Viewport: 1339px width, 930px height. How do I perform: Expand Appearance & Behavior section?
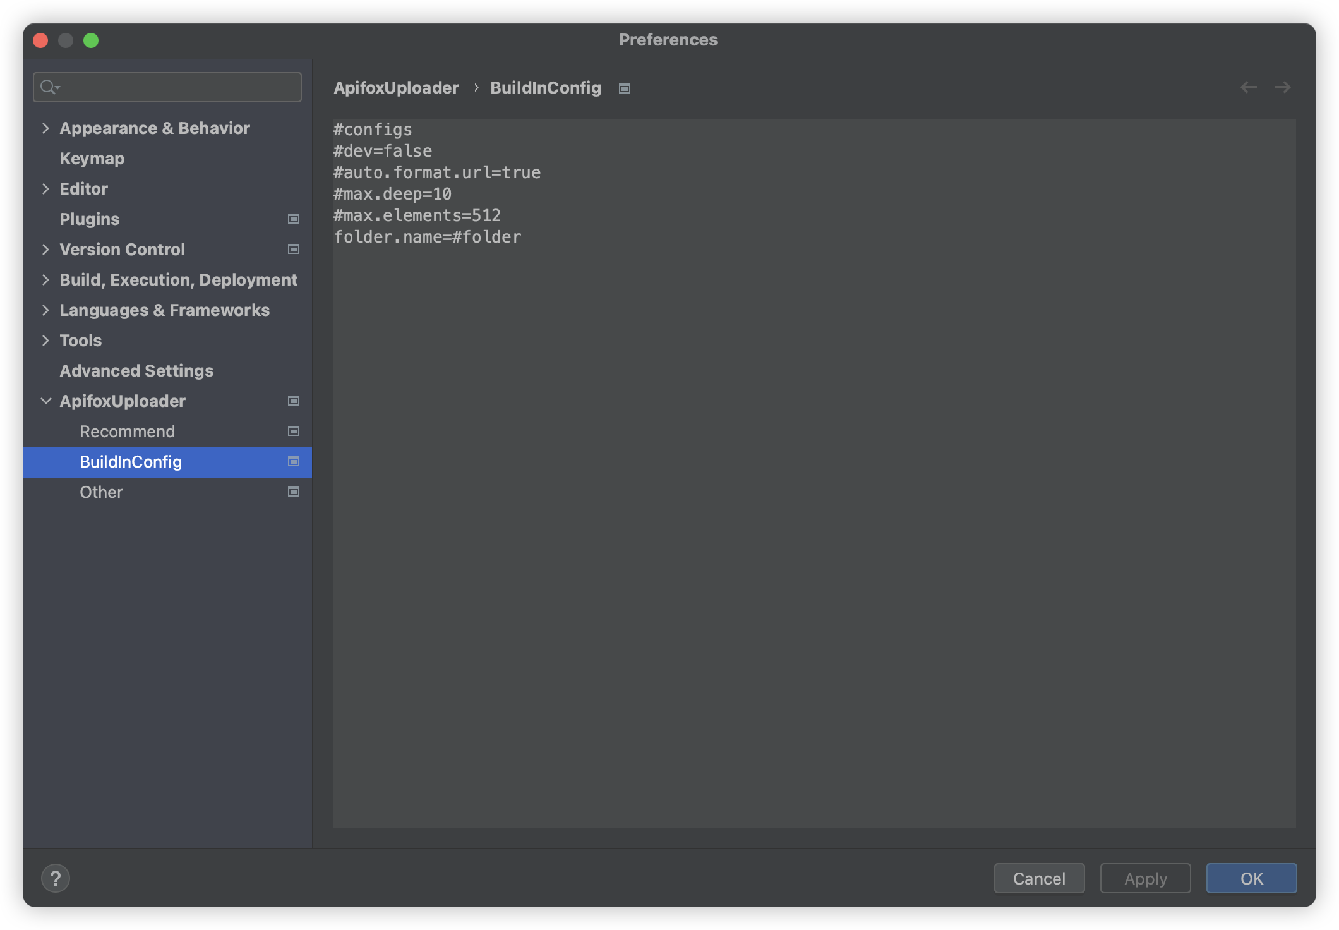(45, 128)
